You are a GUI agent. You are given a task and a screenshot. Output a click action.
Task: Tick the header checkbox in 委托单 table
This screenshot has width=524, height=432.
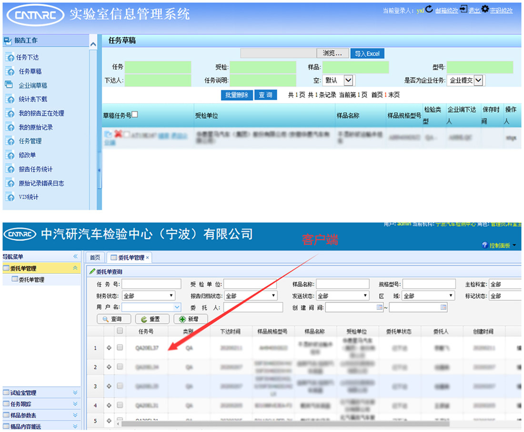pos(120,331)
